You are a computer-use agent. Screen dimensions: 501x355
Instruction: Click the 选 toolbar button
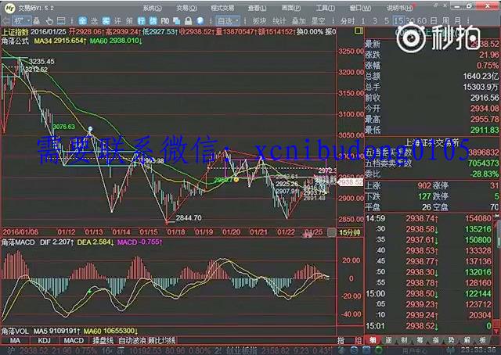point(94,21)
